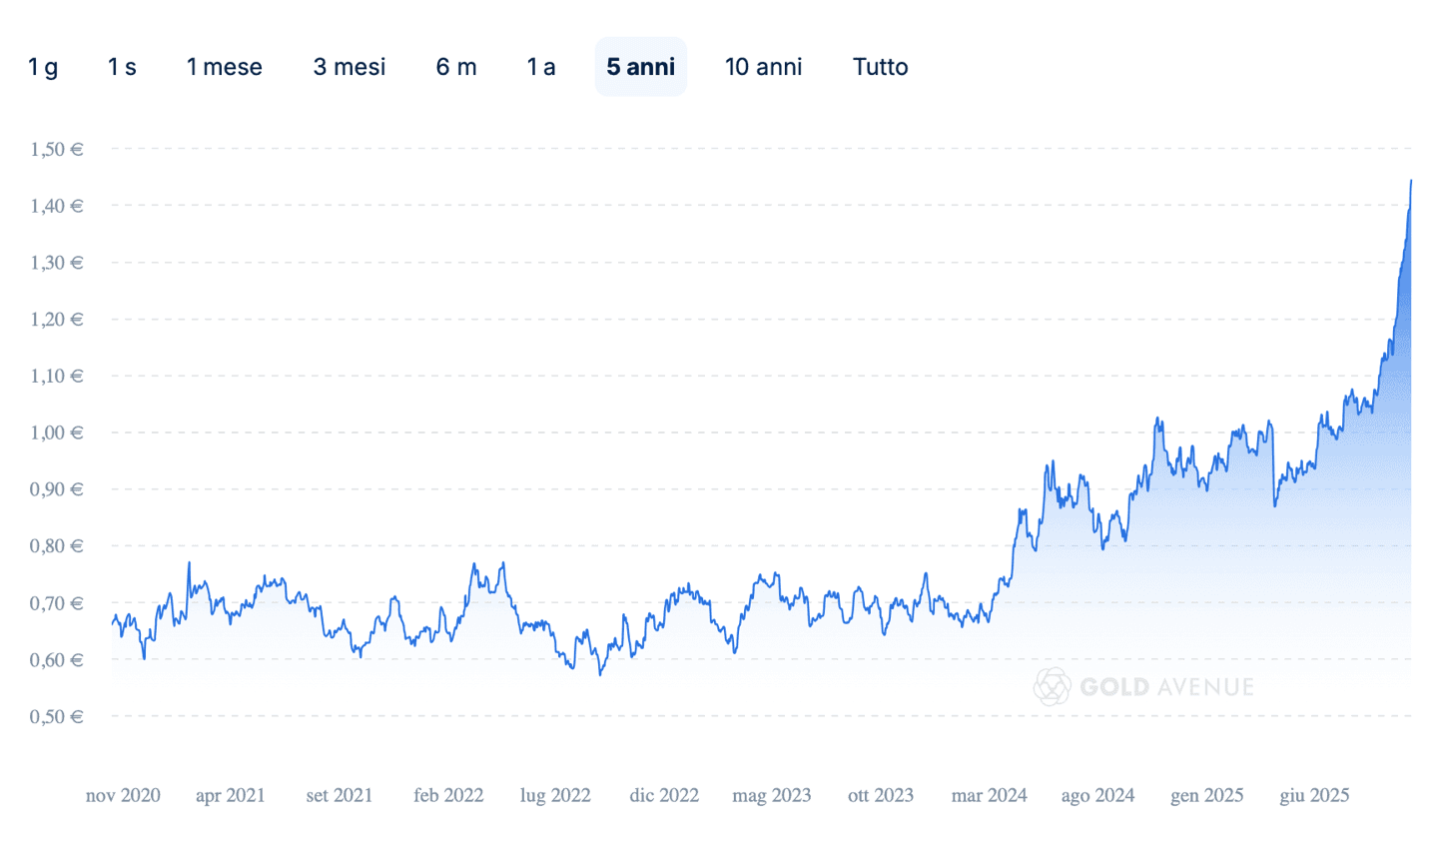Switch chart to 1 s range
The width and height of the screenshot is (1438, 850).
pyautogui.click(x=122, y=67)
